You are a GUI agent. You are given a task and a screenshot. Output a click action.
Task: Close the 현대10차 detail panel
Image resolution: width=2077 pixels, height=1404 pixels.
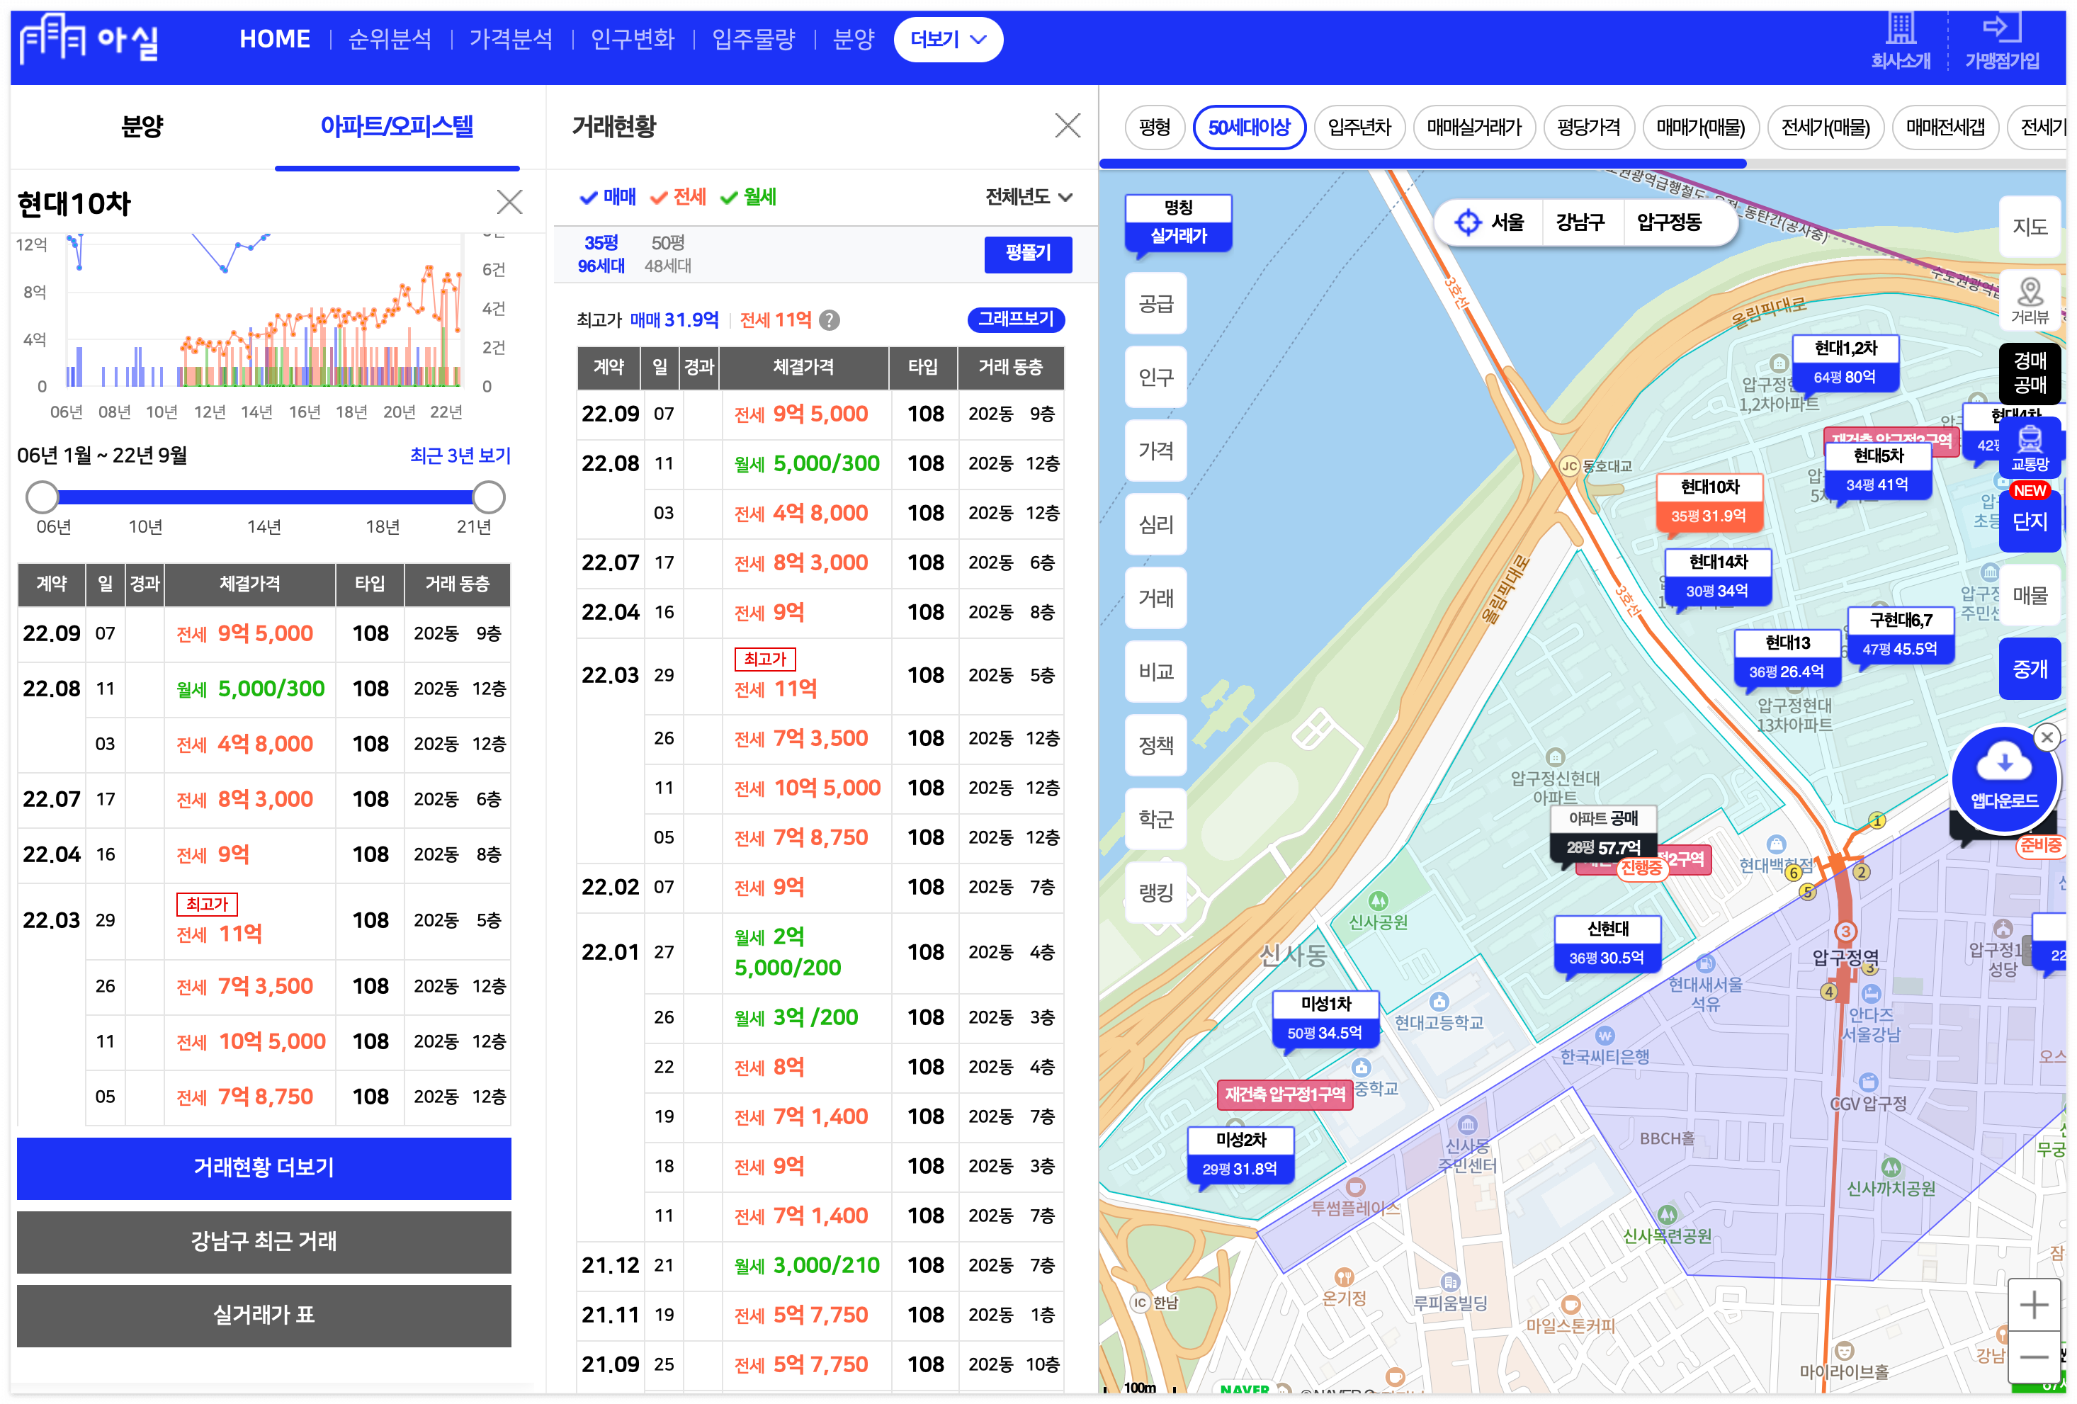coord(509,202)
